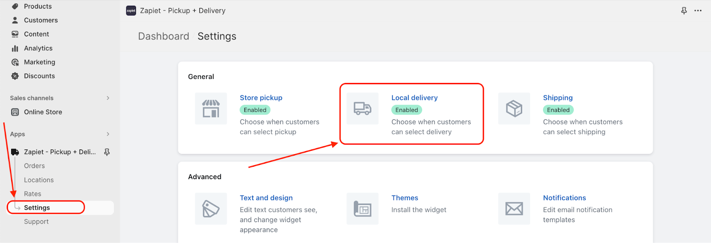Expand the Apps section chevron
The height and width of the screenshot is (243, 711).
click(x=108, y=134)
